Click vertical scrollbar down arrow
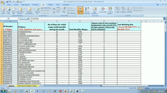The width and height of the screenshot is (167, 93). [x=166, y=84]
